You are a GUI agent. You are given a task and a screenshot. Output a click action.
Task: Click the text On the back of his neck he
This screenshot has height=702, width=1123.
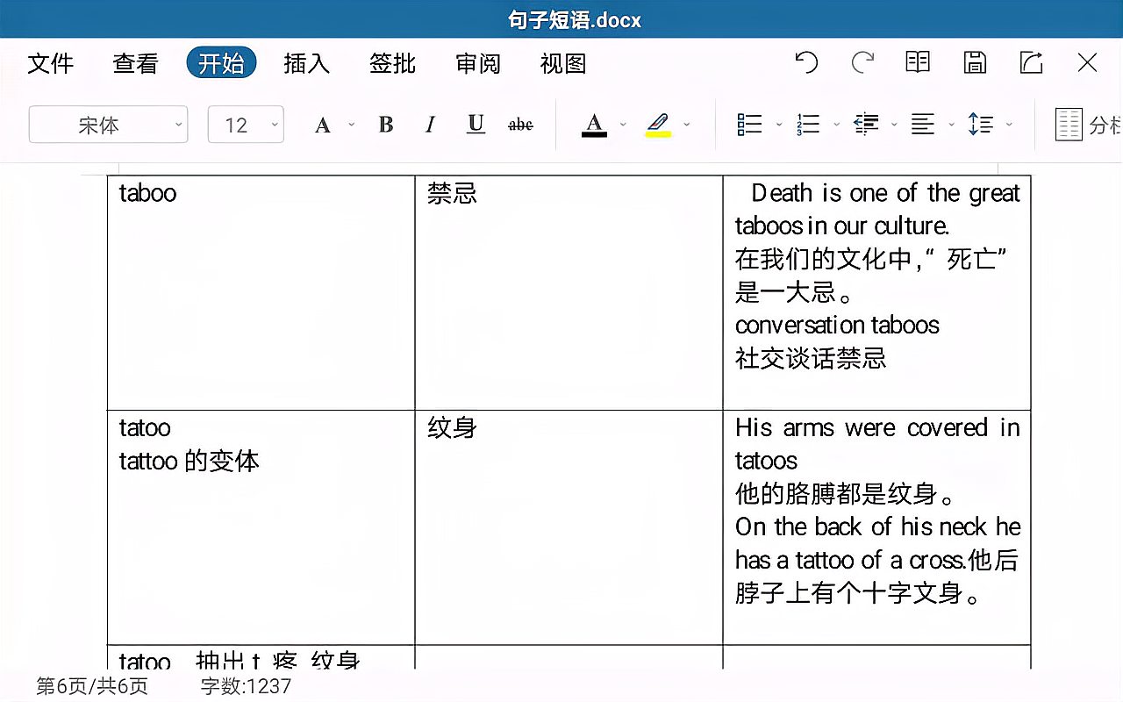pyautogui.click(x=877, y=526)
